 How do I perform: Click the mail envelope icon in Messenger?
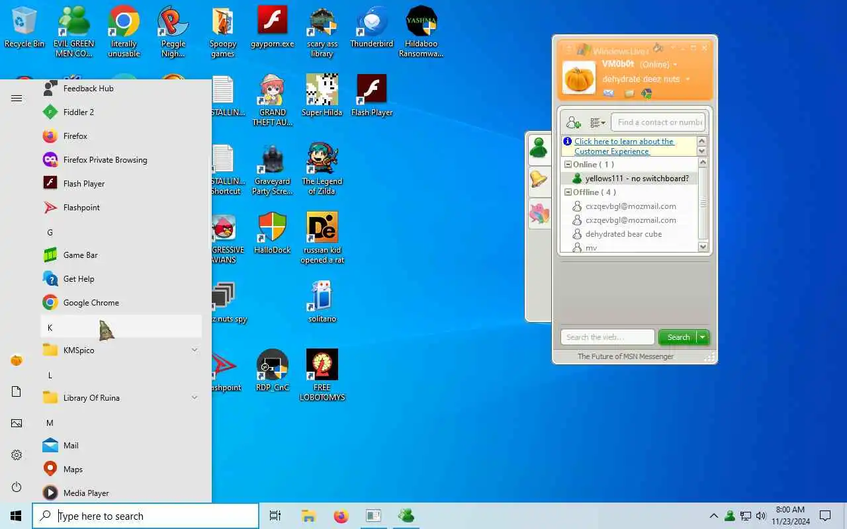[609, 93]
